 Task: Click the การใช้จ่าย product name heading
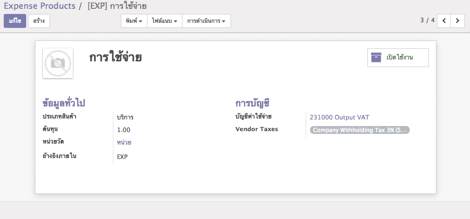point(115,58)
